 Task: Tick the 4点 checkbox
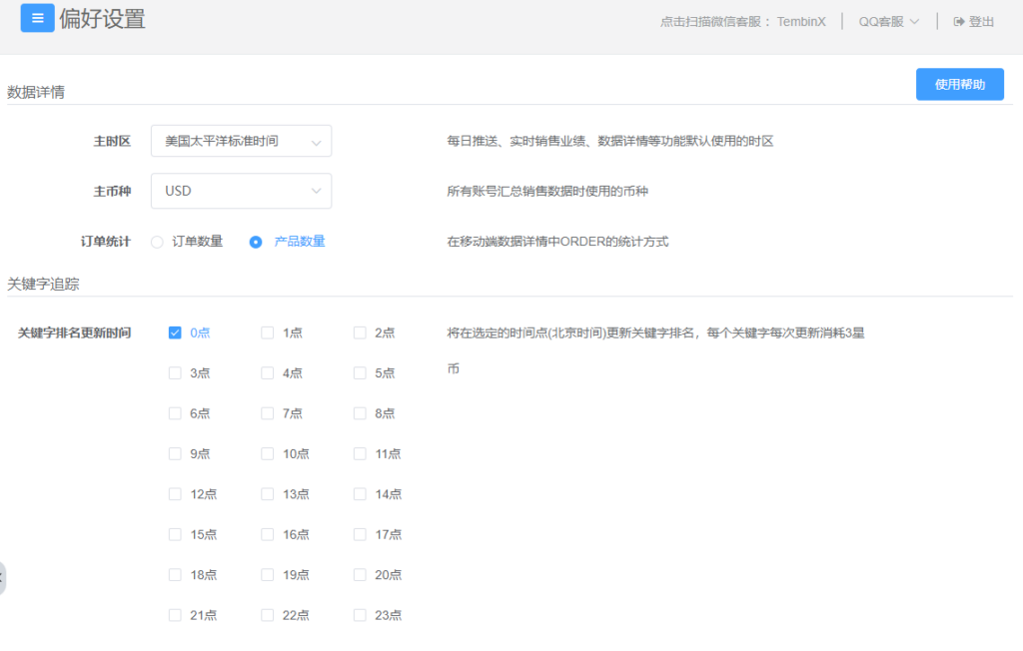click(x=268, y=373)
